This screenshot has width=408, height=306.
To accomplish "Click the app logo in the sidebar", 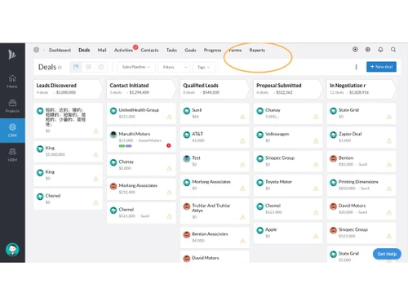I will [x=11, y=55].
